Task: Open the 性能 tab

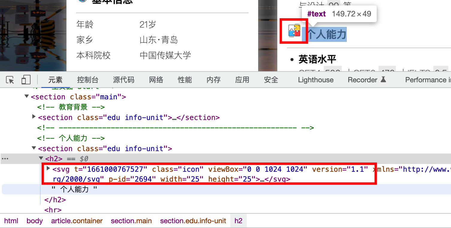Action: pos(185,80)
